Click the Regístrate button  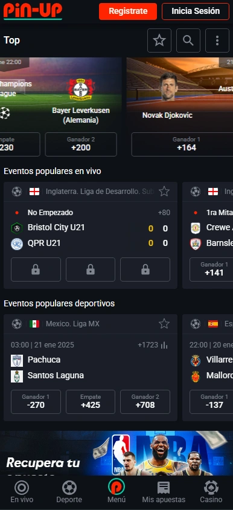click(x=128, y=11)
